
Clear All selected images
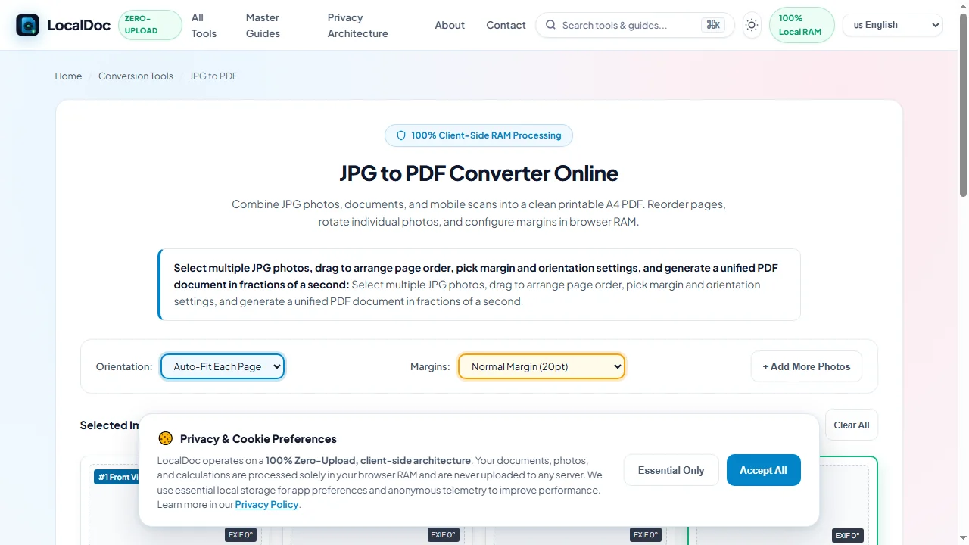[x=851, y=425]
